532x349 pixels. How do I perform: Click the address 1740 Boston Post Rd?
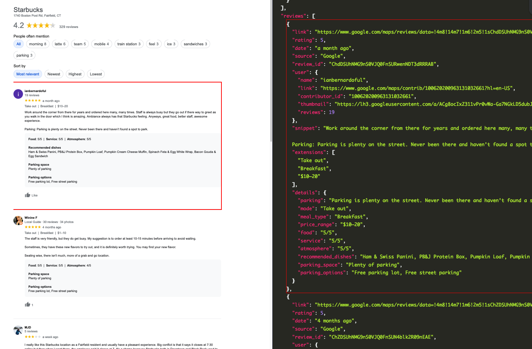tap(37, 16)
